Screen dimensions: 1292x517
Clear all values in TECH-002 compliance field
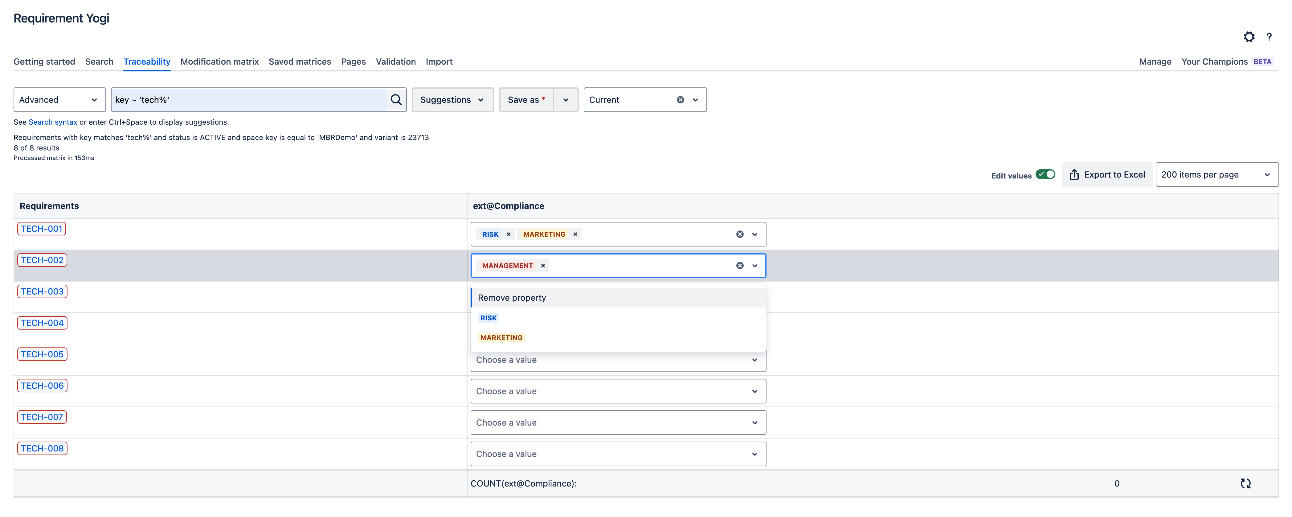739,266
